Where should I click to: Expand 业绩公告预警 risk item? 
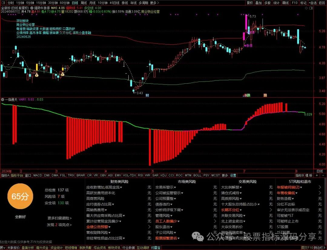click(x=98, y=227)
